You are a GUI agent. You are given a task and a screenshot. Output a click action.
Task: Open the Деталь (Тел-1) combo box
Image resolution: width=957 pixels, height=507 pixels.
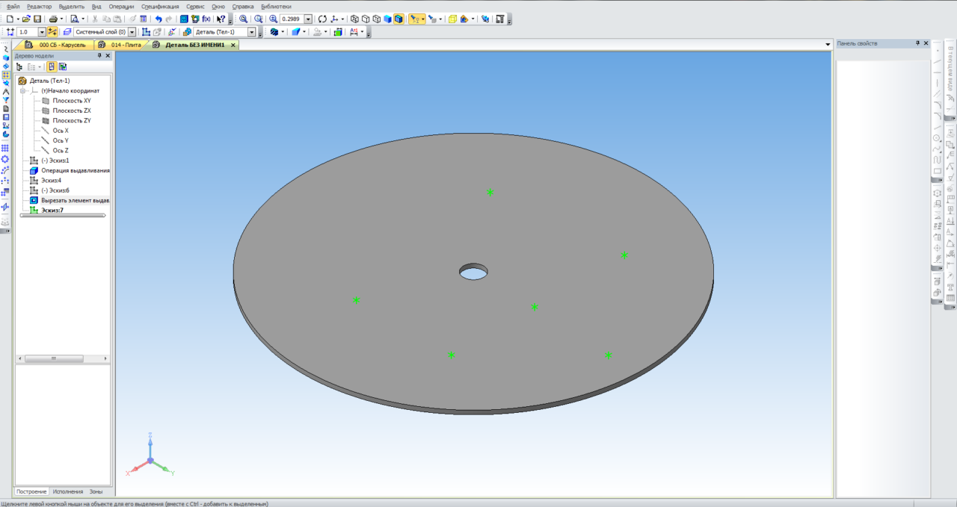224,32
